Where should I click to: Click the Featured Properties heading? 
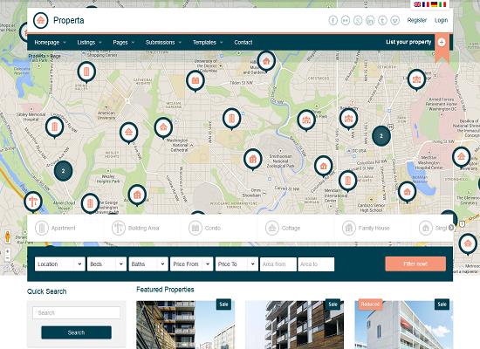(x=165, y=290)
